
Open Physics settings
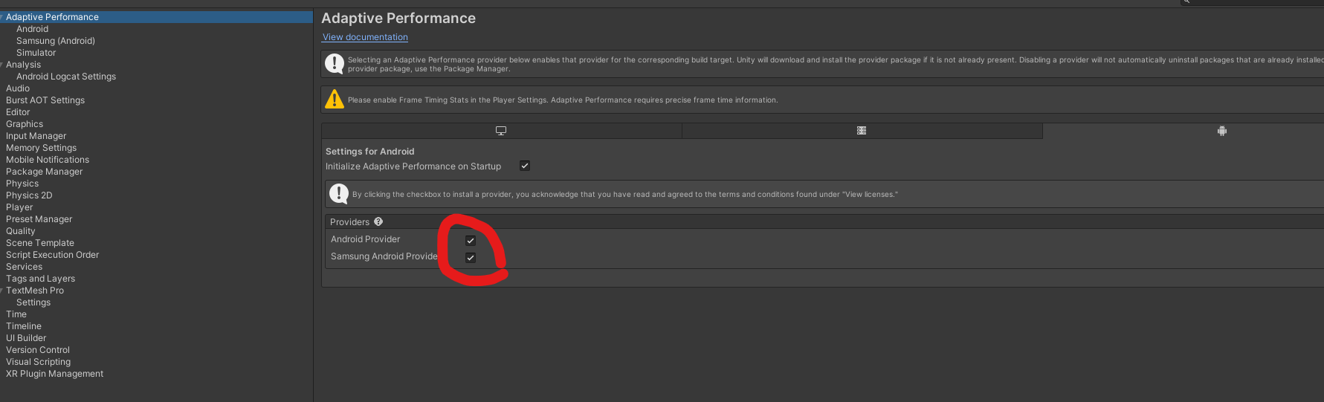22,184
